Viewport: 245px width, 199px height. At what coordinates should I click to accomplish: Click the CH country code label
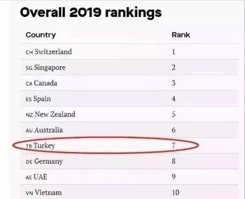point(29,52)
